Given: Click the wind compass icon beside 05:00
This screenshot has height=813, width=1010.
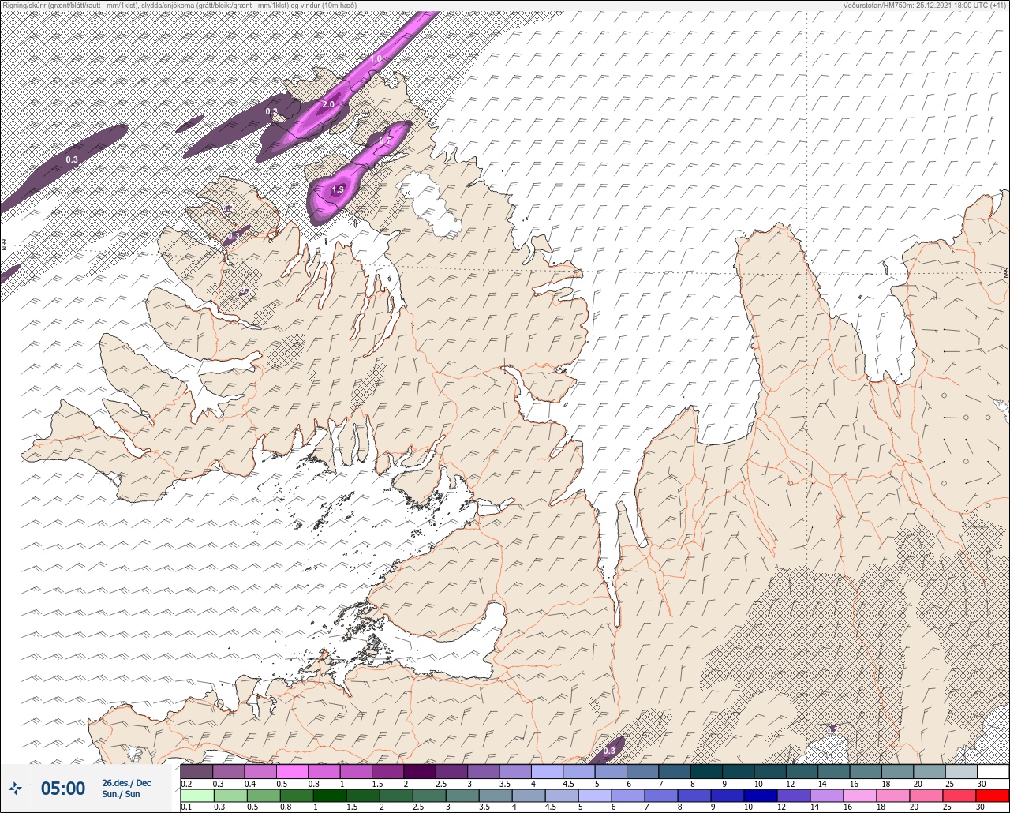Looking at the screenshot, I should 15,788.
